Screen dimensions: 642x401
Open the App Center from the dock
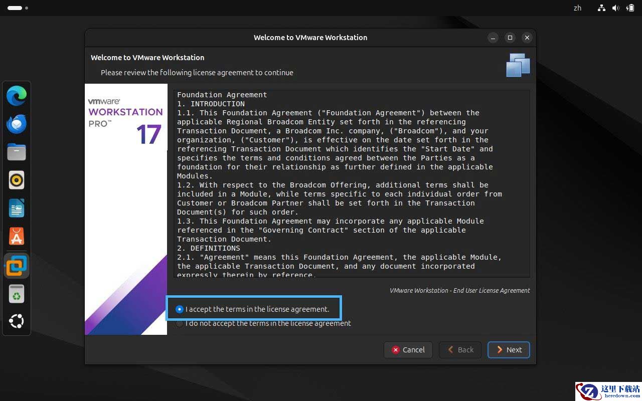point(17,236)
